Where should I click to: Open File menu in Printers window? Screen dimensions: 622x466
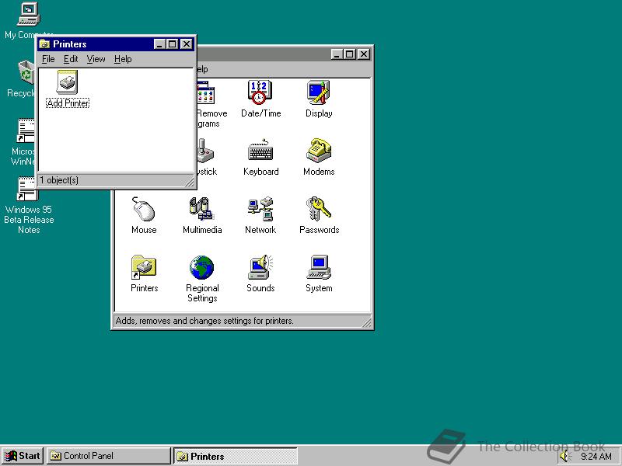tap(48, 59)
